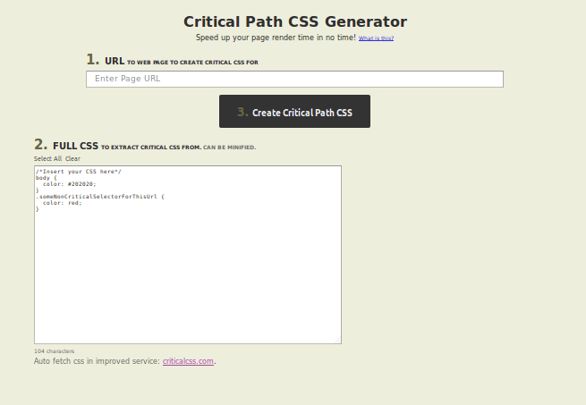
Task: Click the "3." number inside the create button
Action: tap(242, 112)
